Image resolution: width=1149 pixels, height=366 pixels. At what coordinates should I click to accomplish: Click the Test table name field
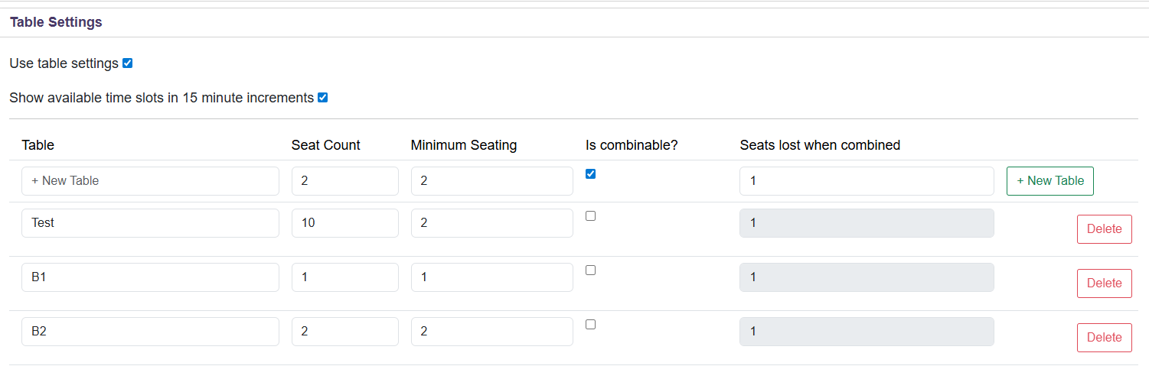(150, 223)
